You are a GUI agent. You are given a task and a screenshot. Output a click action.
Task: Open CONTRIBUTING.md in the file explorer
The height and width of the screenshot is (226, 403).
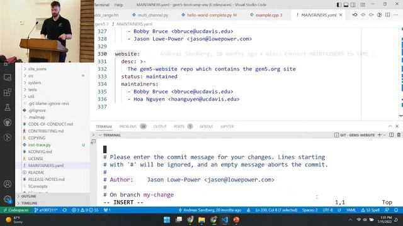point(46,131)
